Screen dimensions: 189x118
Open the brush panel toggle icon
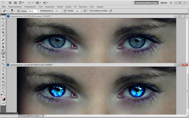tap(18, 11)
